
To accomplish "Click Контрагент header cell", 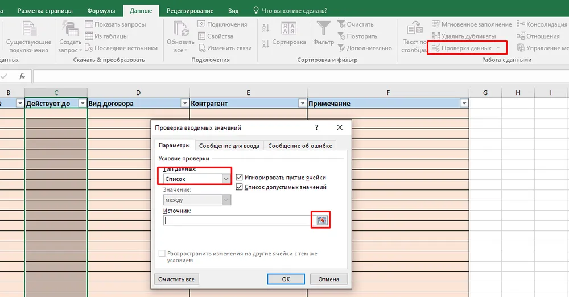I will click(248, 104).
